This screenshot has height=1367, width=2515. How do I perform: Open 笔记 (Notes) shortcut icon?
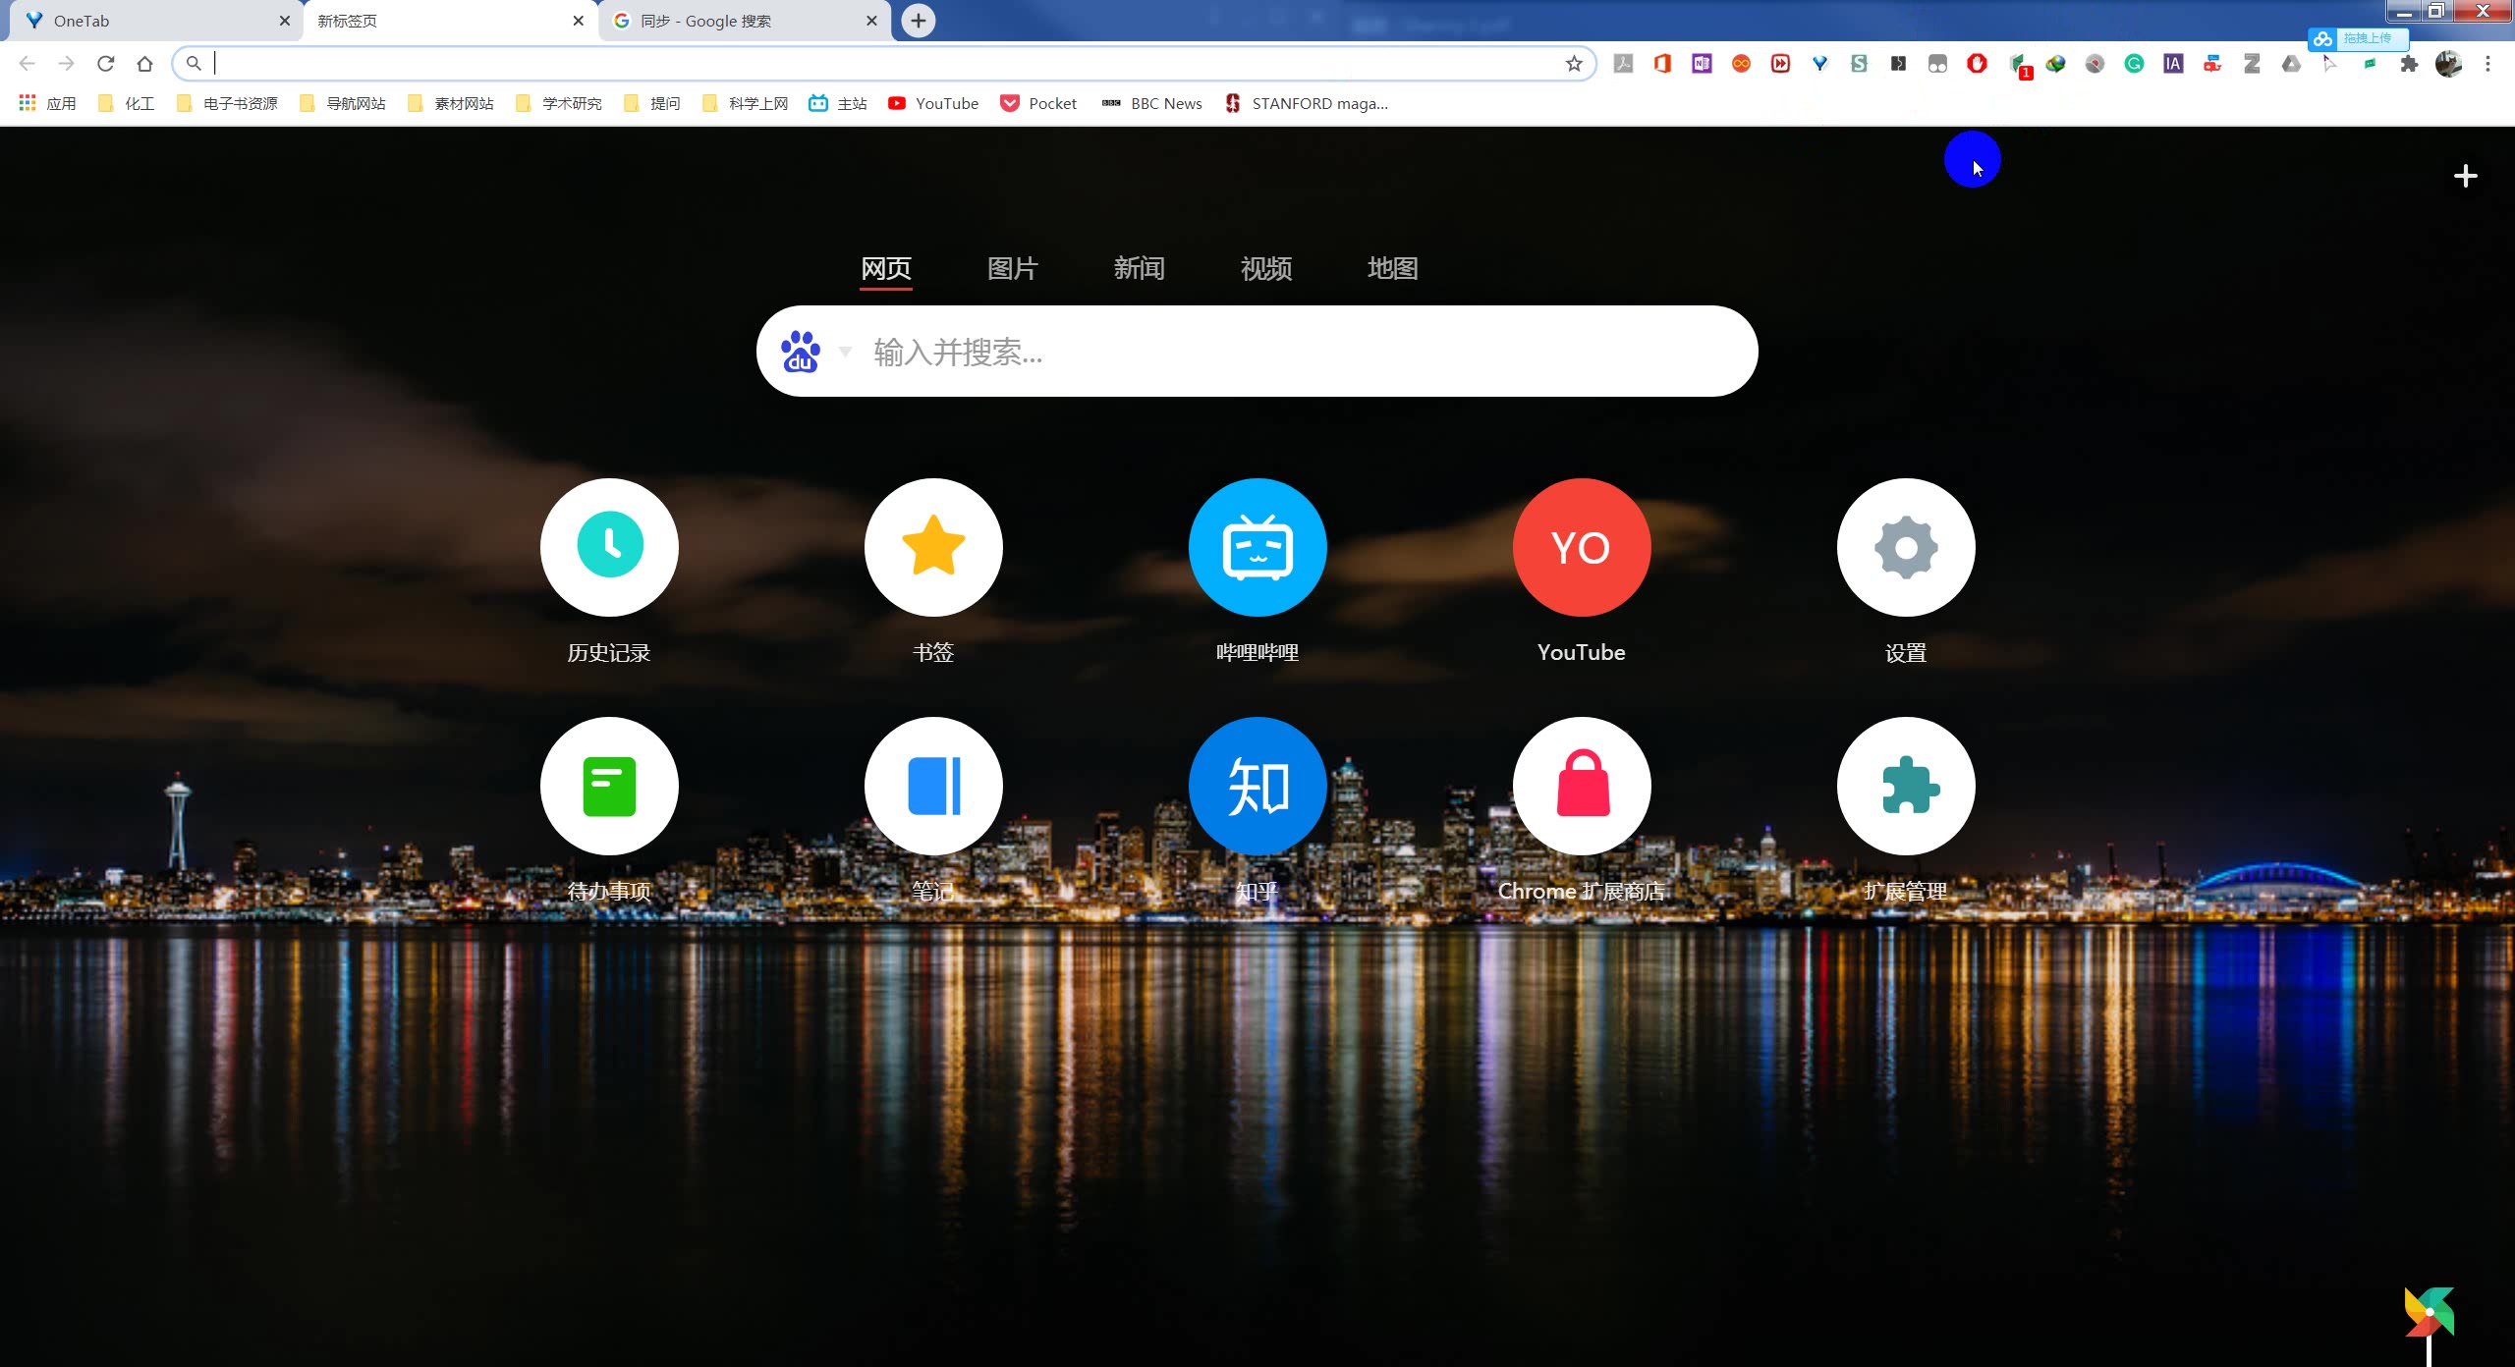pos(931,787)
